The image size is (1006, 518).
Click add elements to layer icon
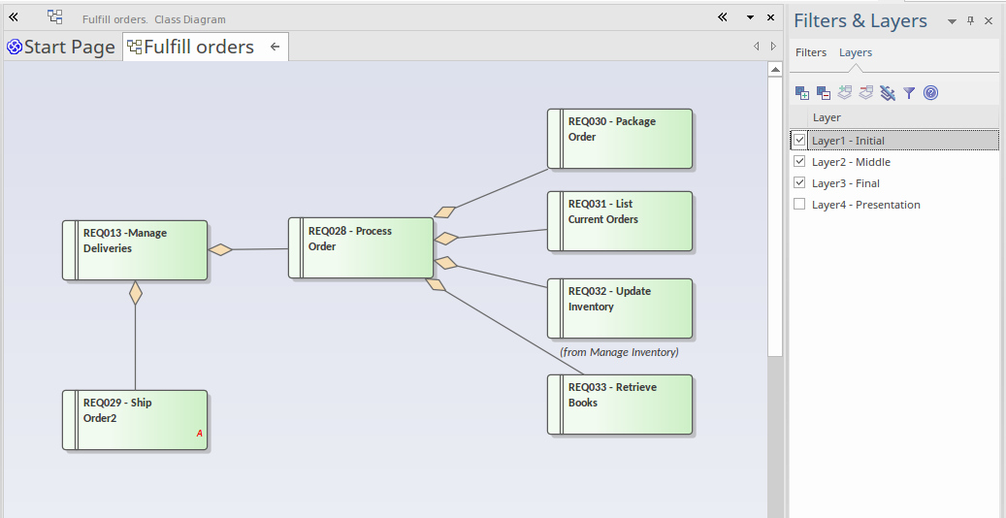pyautogui.click(x=845, y=93)
